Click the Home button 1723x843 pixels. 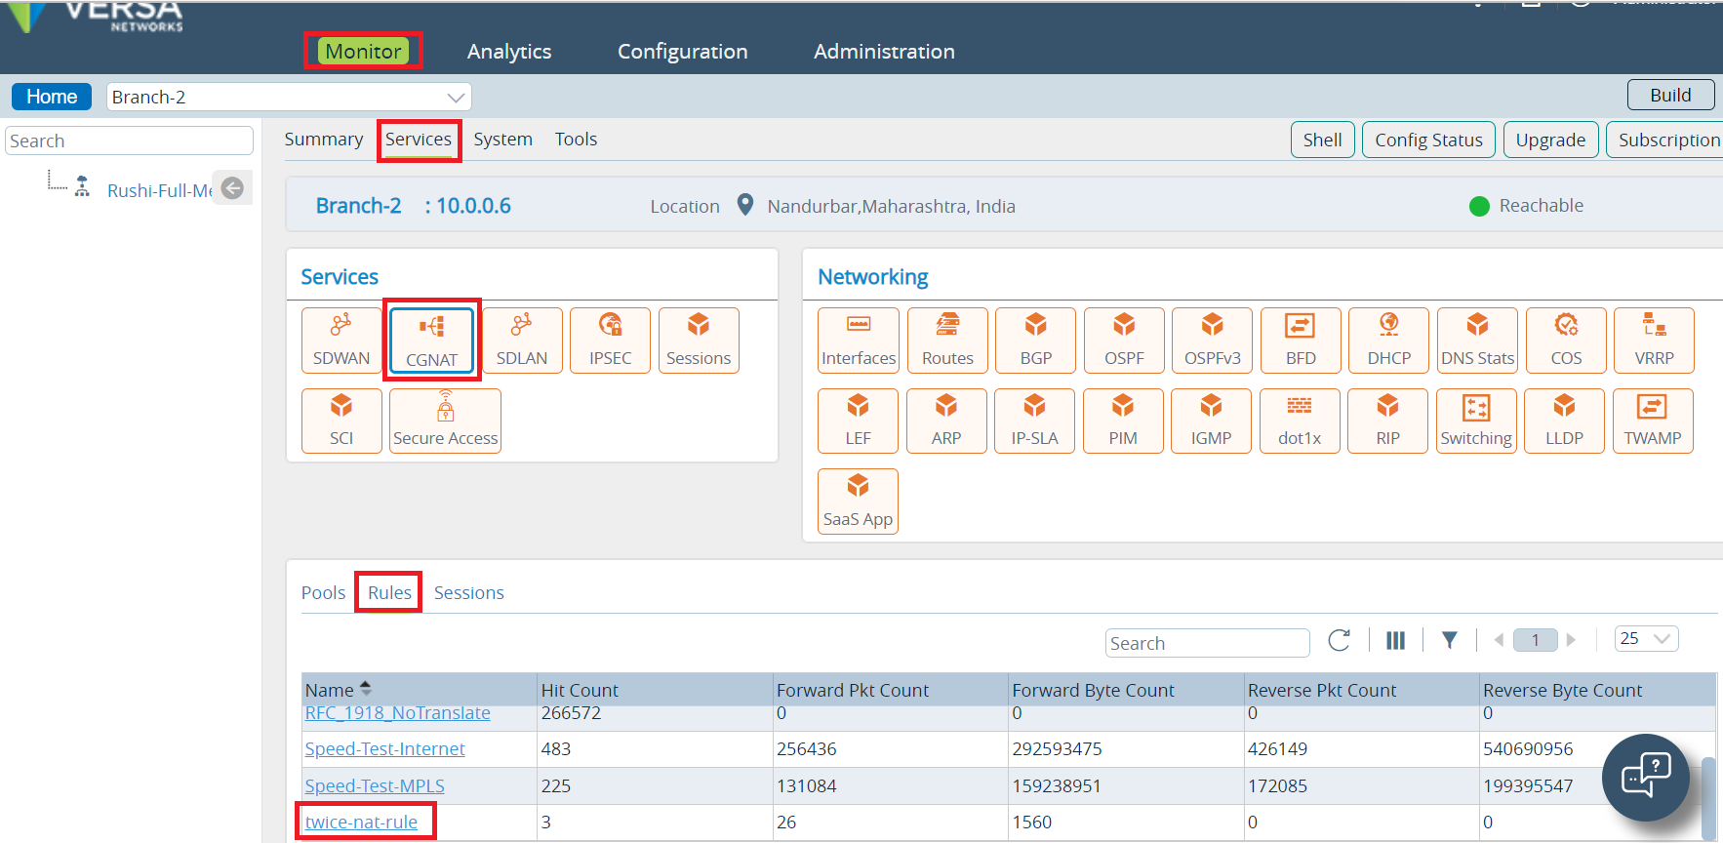click(x=52, y=97)
